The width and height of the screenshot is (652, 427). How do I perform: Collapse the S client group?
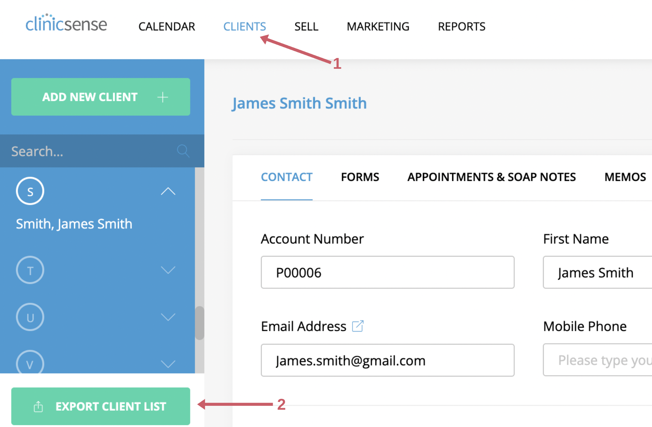[168, 191]
